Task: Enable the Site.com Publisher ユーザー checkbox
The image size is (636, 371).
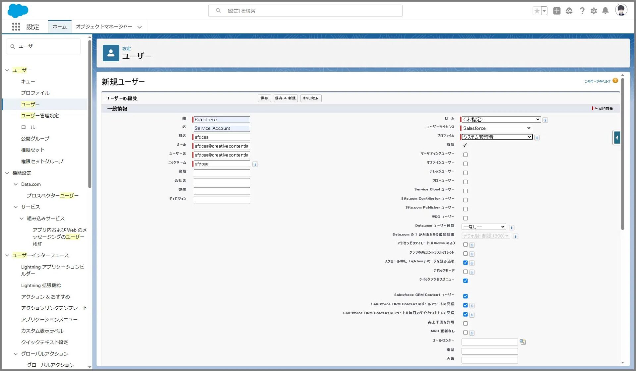Action: click(465, 209)
